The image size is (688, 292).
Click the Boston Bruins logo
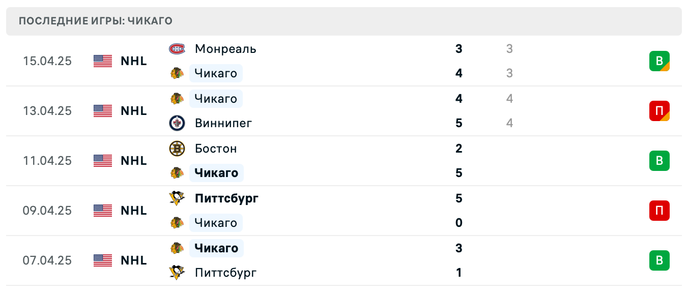click(x=177, y=149)
